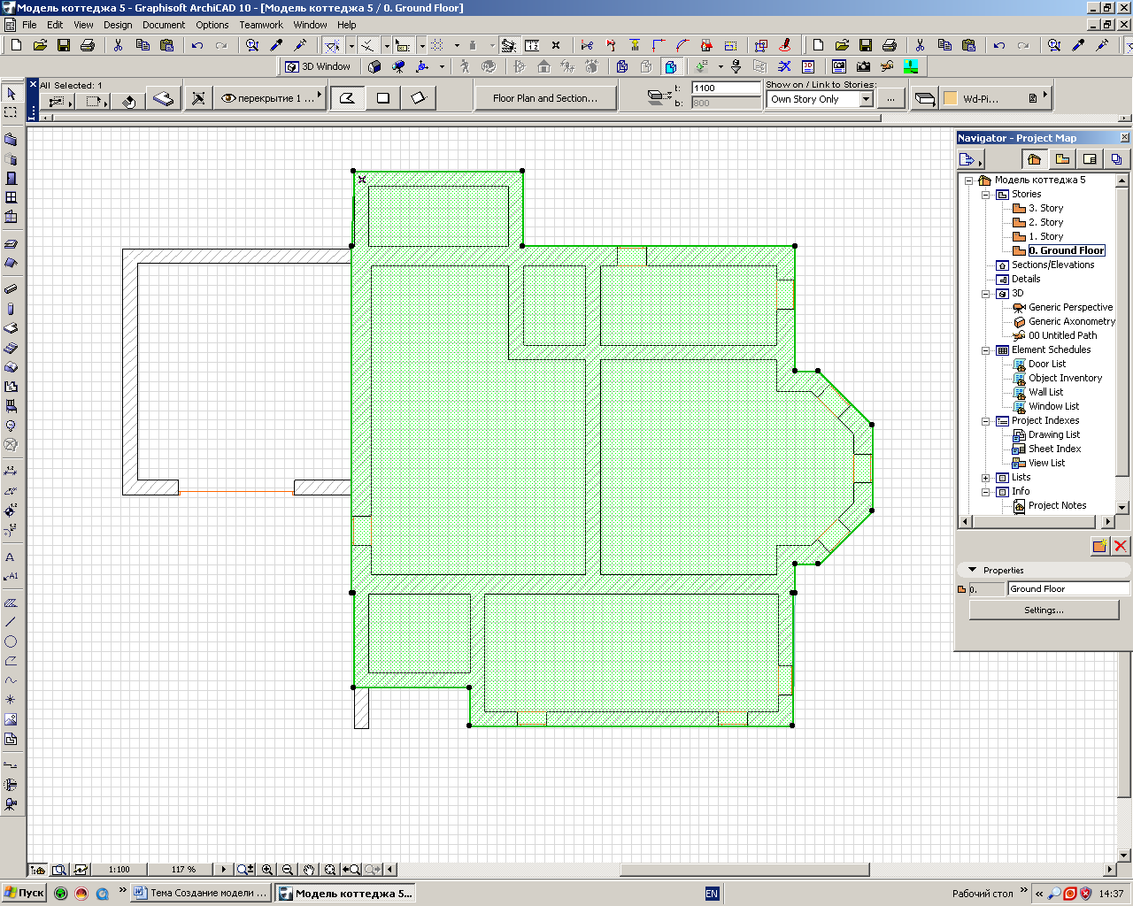Click the Save diskette icon
This screenshot has height=906, width=1133.
(64, 45)
